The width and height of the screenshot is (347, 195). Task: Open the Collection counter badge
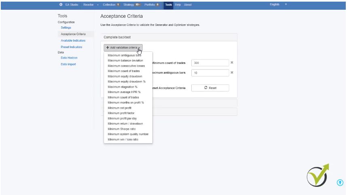click(118, 4)
